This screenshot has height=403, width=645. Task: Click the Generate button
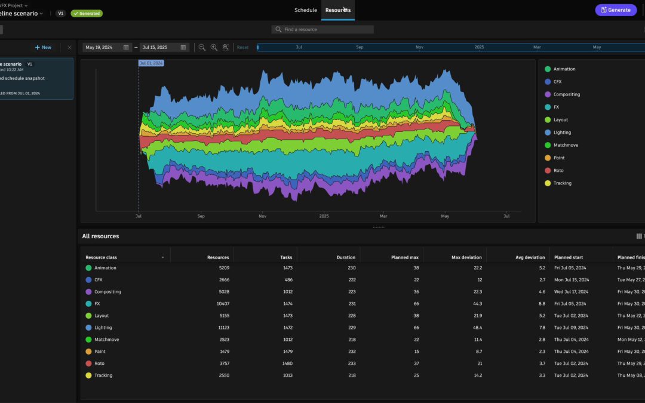615,10
